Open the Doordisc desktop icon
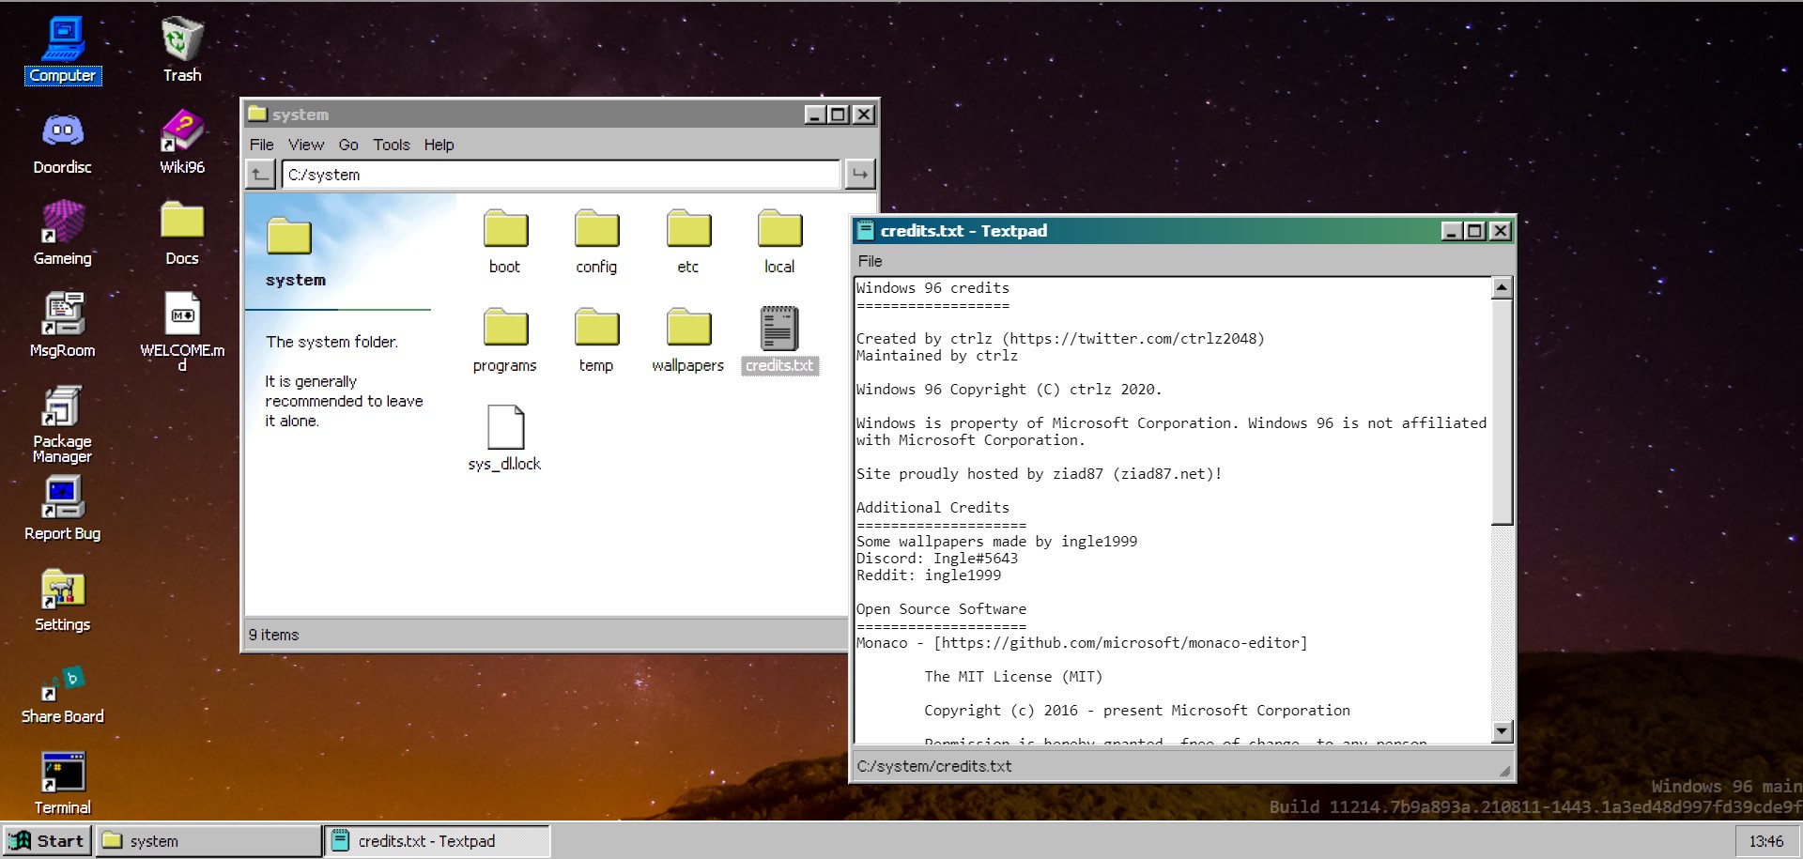This screenshot has height=859, width=1803. (62, 131)
